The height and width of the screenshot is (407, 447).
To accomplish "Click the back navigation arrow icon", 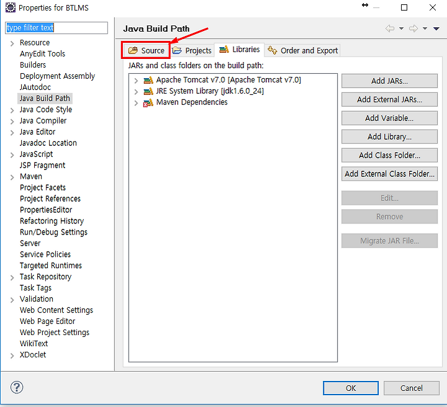I will [390, 29].
